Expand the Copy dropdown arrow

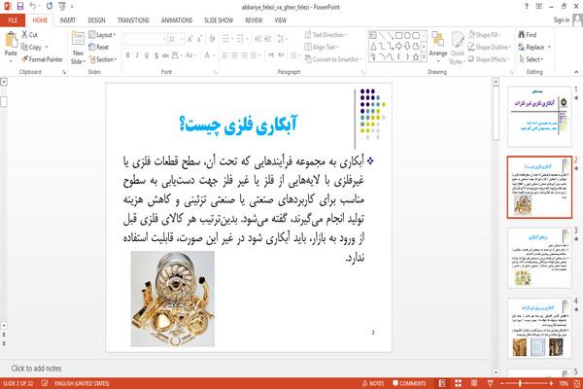tap(47, 47)
